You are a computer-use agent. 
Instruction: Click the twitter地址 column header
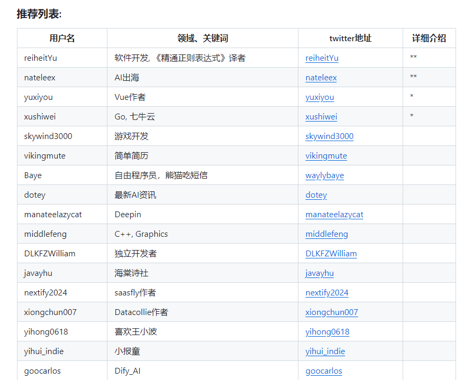(350, 38)
